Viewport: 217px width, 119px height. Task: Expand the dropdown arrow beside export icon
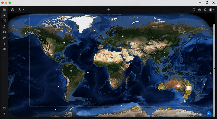(23, 10)
